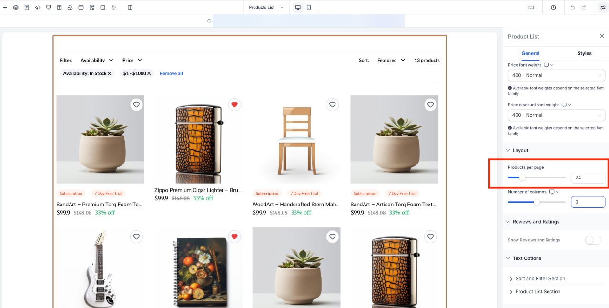The width and height of the screenshot is (609, 308).
Task: Unfavorite the spiral notebook product heart
Action: click(234, 236)
